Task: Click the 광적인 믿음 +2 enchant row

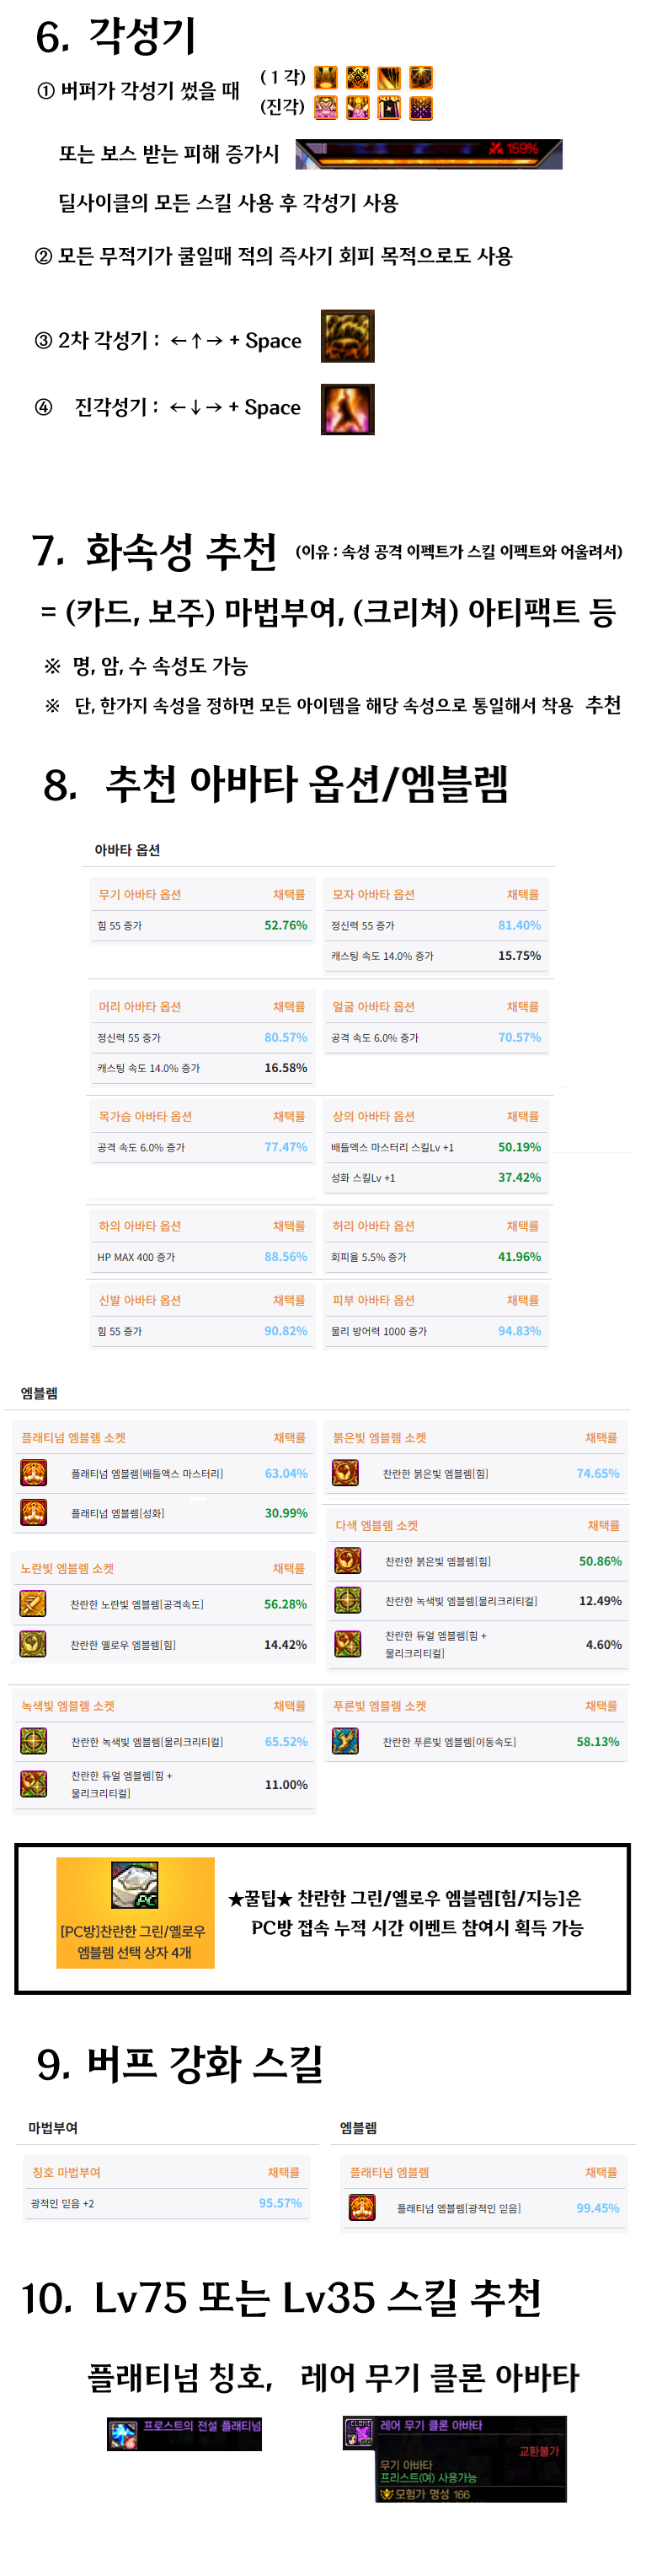Action: (x=61, y=2203)
